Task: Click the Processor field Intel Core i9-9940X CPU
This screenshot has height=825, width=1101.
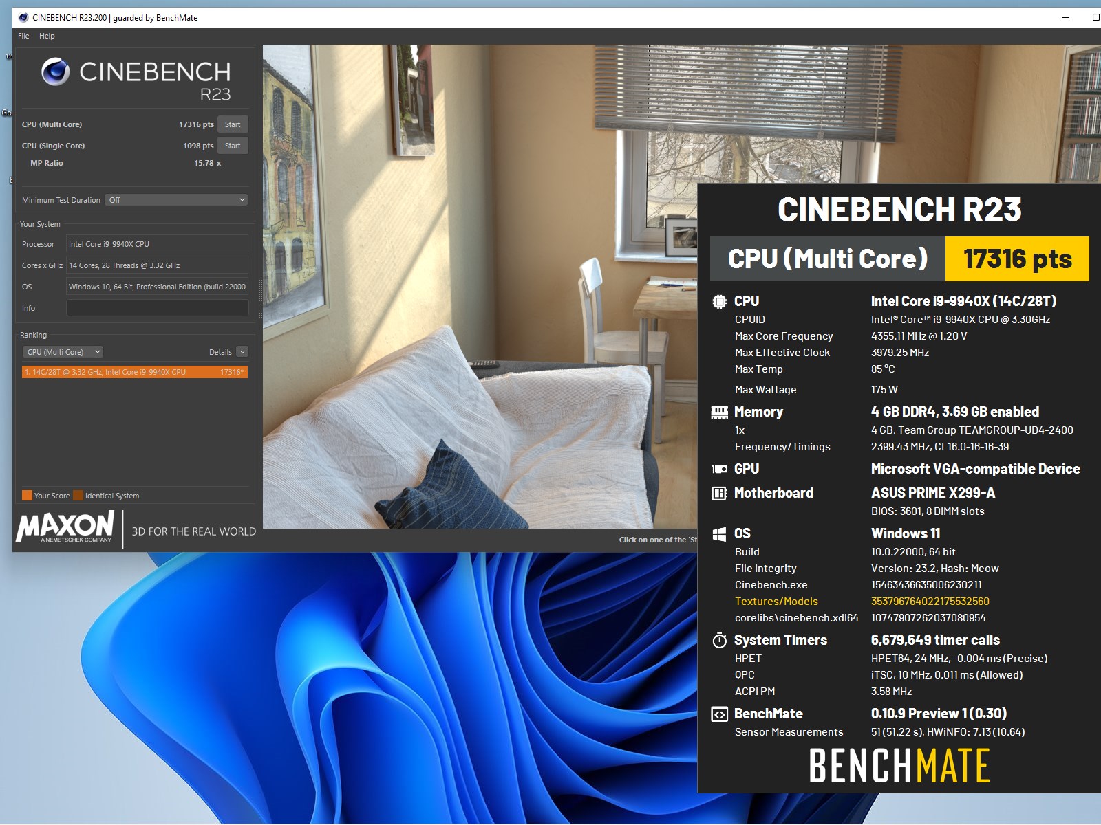Action: pos(157,244)
